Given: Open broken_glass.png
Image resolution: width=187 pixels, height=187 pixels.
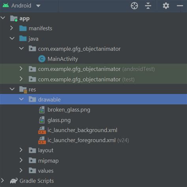Looking at the screenshot, I should pos(69,110).
